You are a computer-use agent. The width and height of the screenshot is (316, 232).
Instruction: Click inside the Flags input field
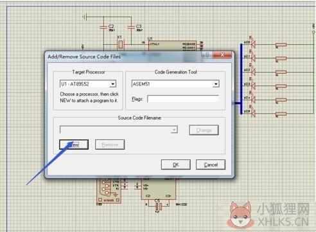pos(183,99)
